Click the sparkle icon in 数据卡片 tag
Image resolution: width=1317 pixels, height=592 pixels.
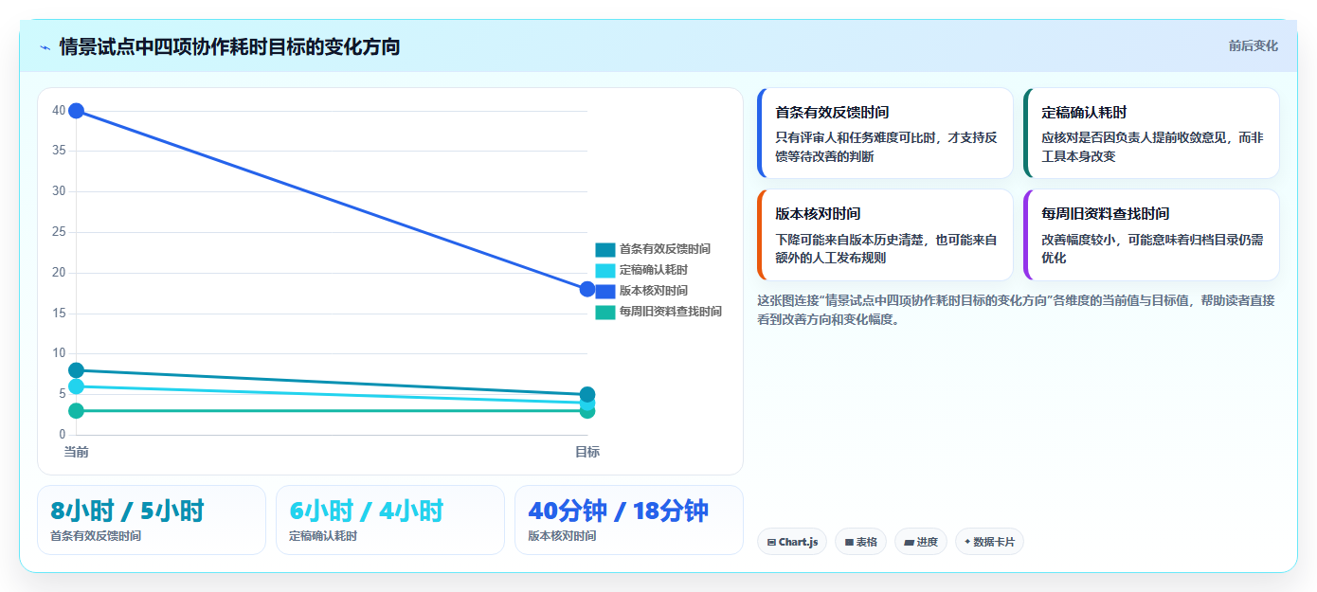click(x=967, y=543)
